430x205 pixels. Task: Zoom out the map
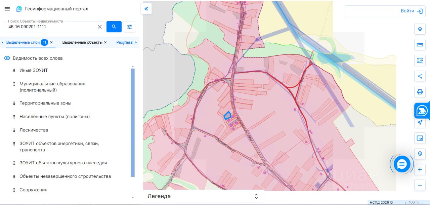pos(420,185)
